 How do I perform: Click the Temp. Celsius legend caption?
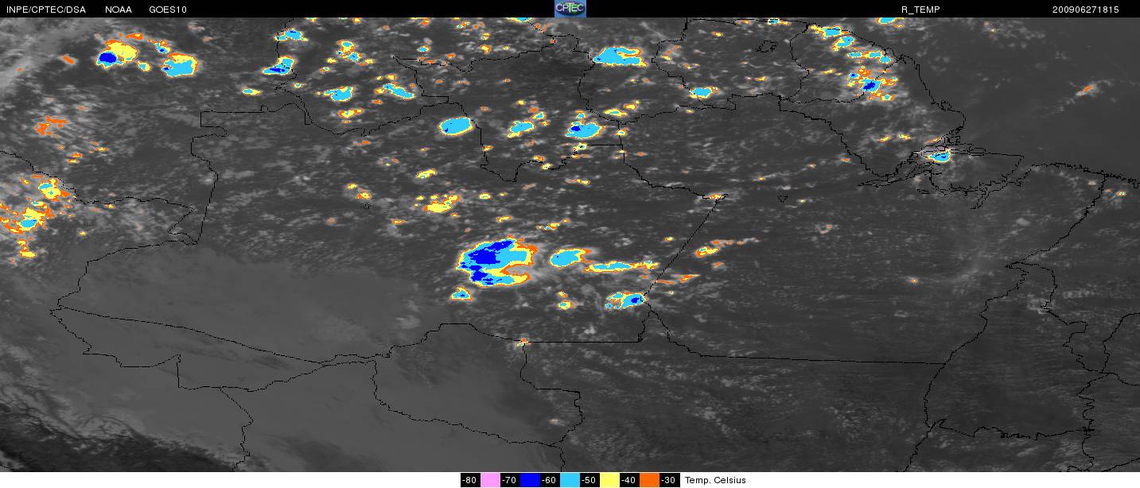coord(715,480)
